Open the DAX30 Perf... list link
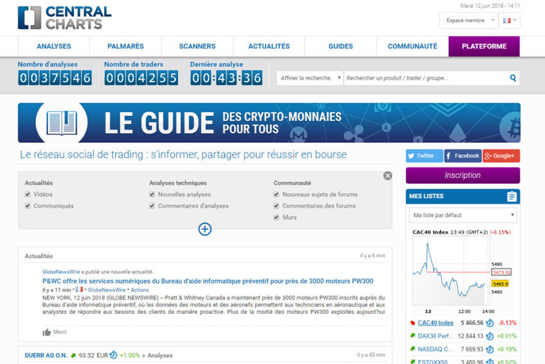 coord(436,336)
